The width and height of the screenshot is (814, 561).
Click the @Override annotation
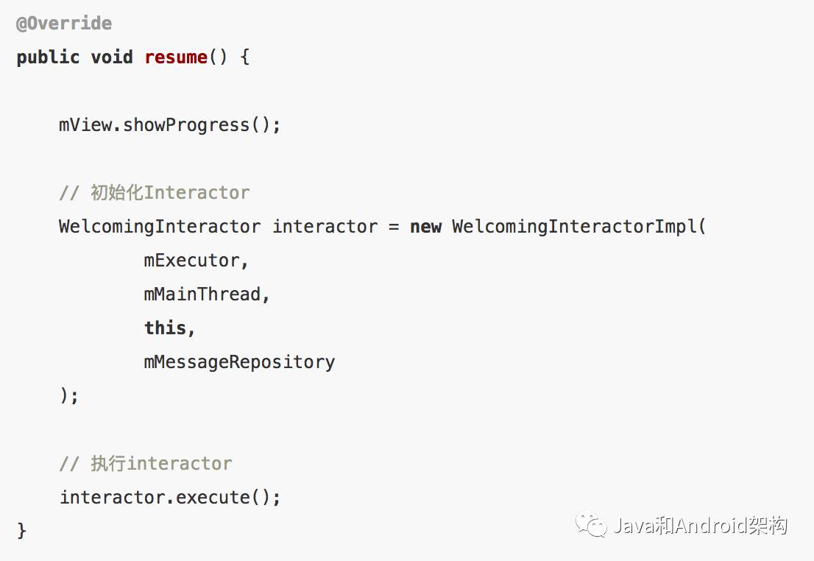(x=64, y=24)
